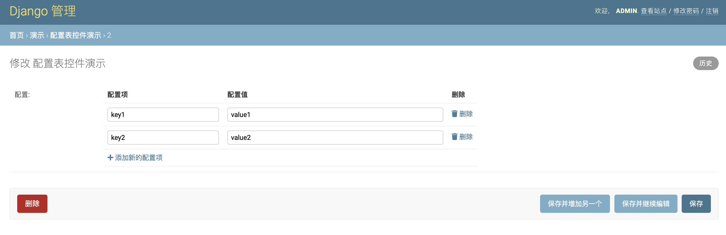
Task: Click the trash icon in the key2 row
Action: coord(454,137)
